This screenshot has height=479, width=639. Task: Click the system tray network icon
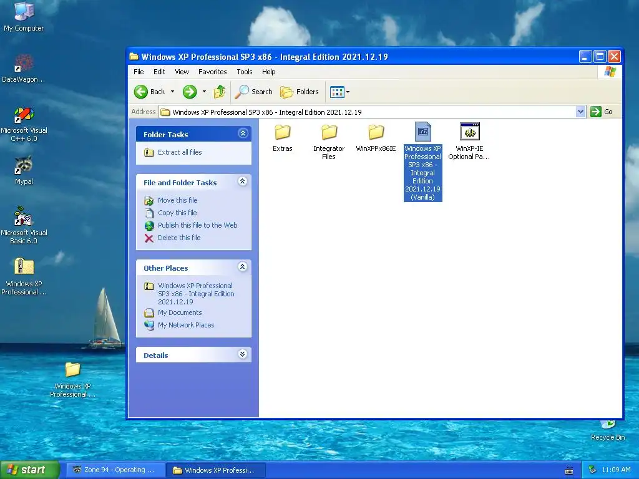point(593,470)
